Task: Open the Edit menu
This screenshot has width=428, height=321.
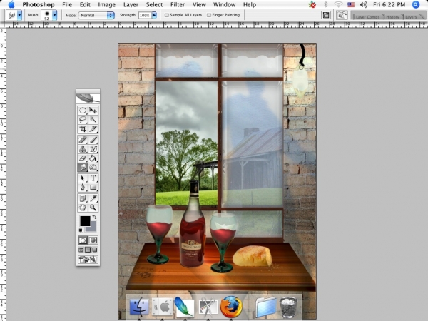Action: pos(85,5)
